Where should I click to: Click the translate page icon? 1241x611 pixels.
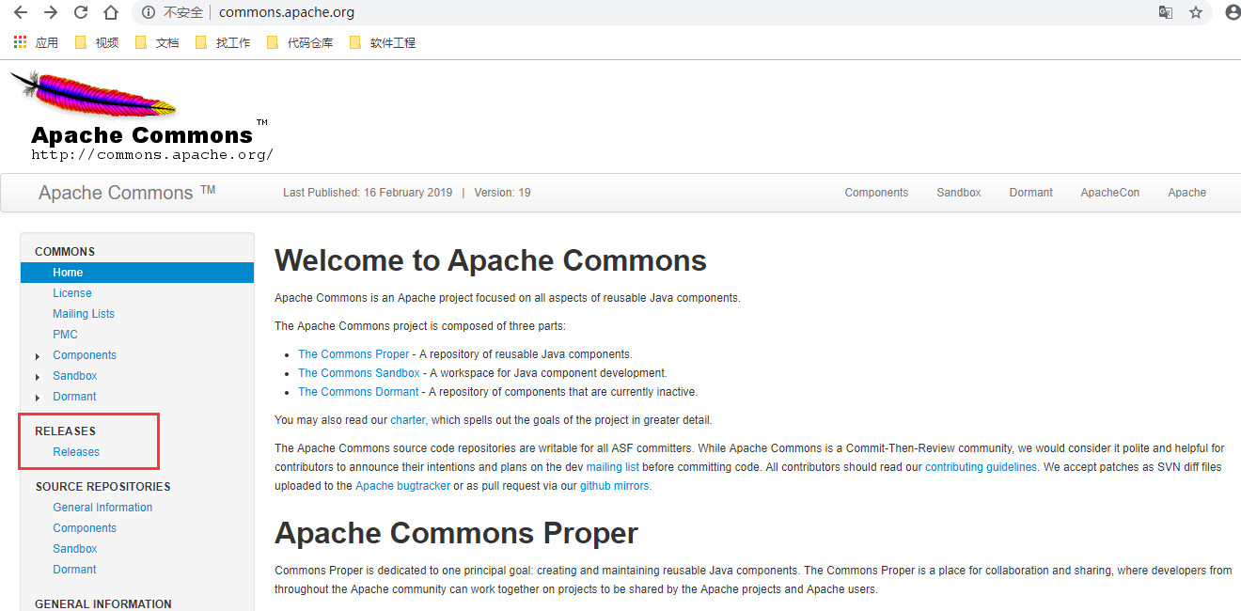point(1166,13)
